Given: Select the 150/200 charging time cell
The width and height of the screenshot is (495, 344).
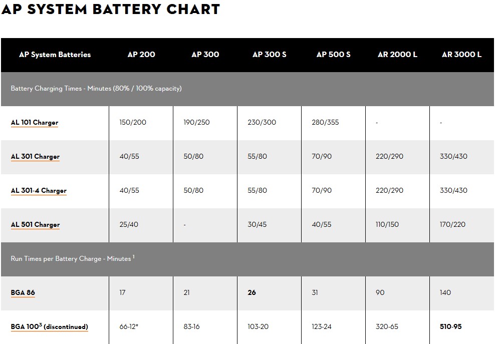Looking at the screenshot, I should tap(133, 123).
